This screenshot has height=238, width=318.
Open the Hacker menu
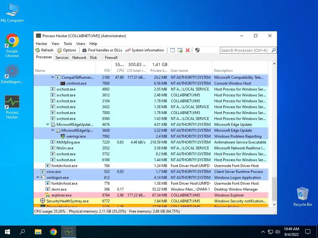pos(41,43)
